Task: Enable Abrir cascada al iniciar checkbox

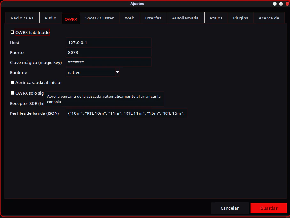Action: [x=12, y=82]
